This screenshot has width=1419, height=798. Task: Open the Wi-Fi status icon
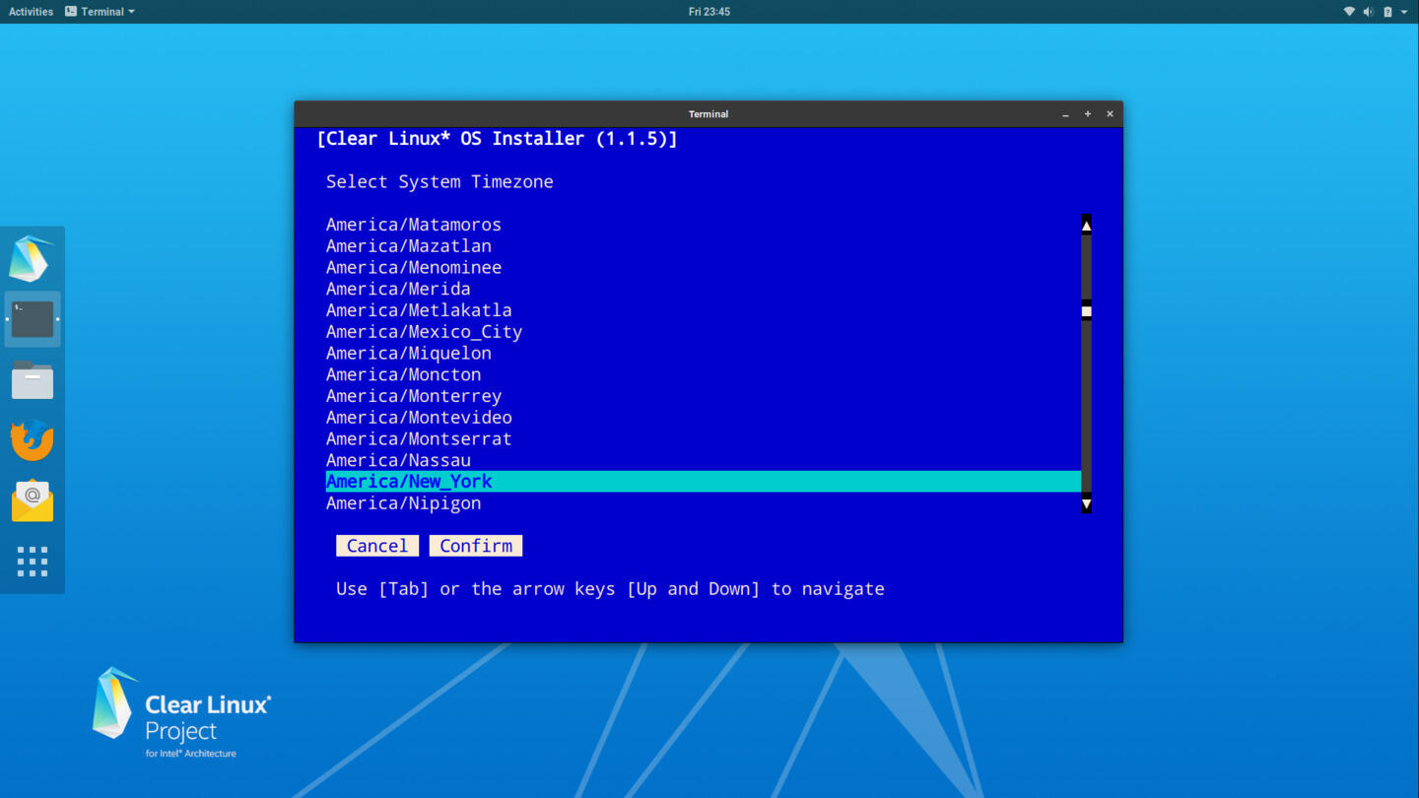pyautogui.click(x=1349, y=12)
